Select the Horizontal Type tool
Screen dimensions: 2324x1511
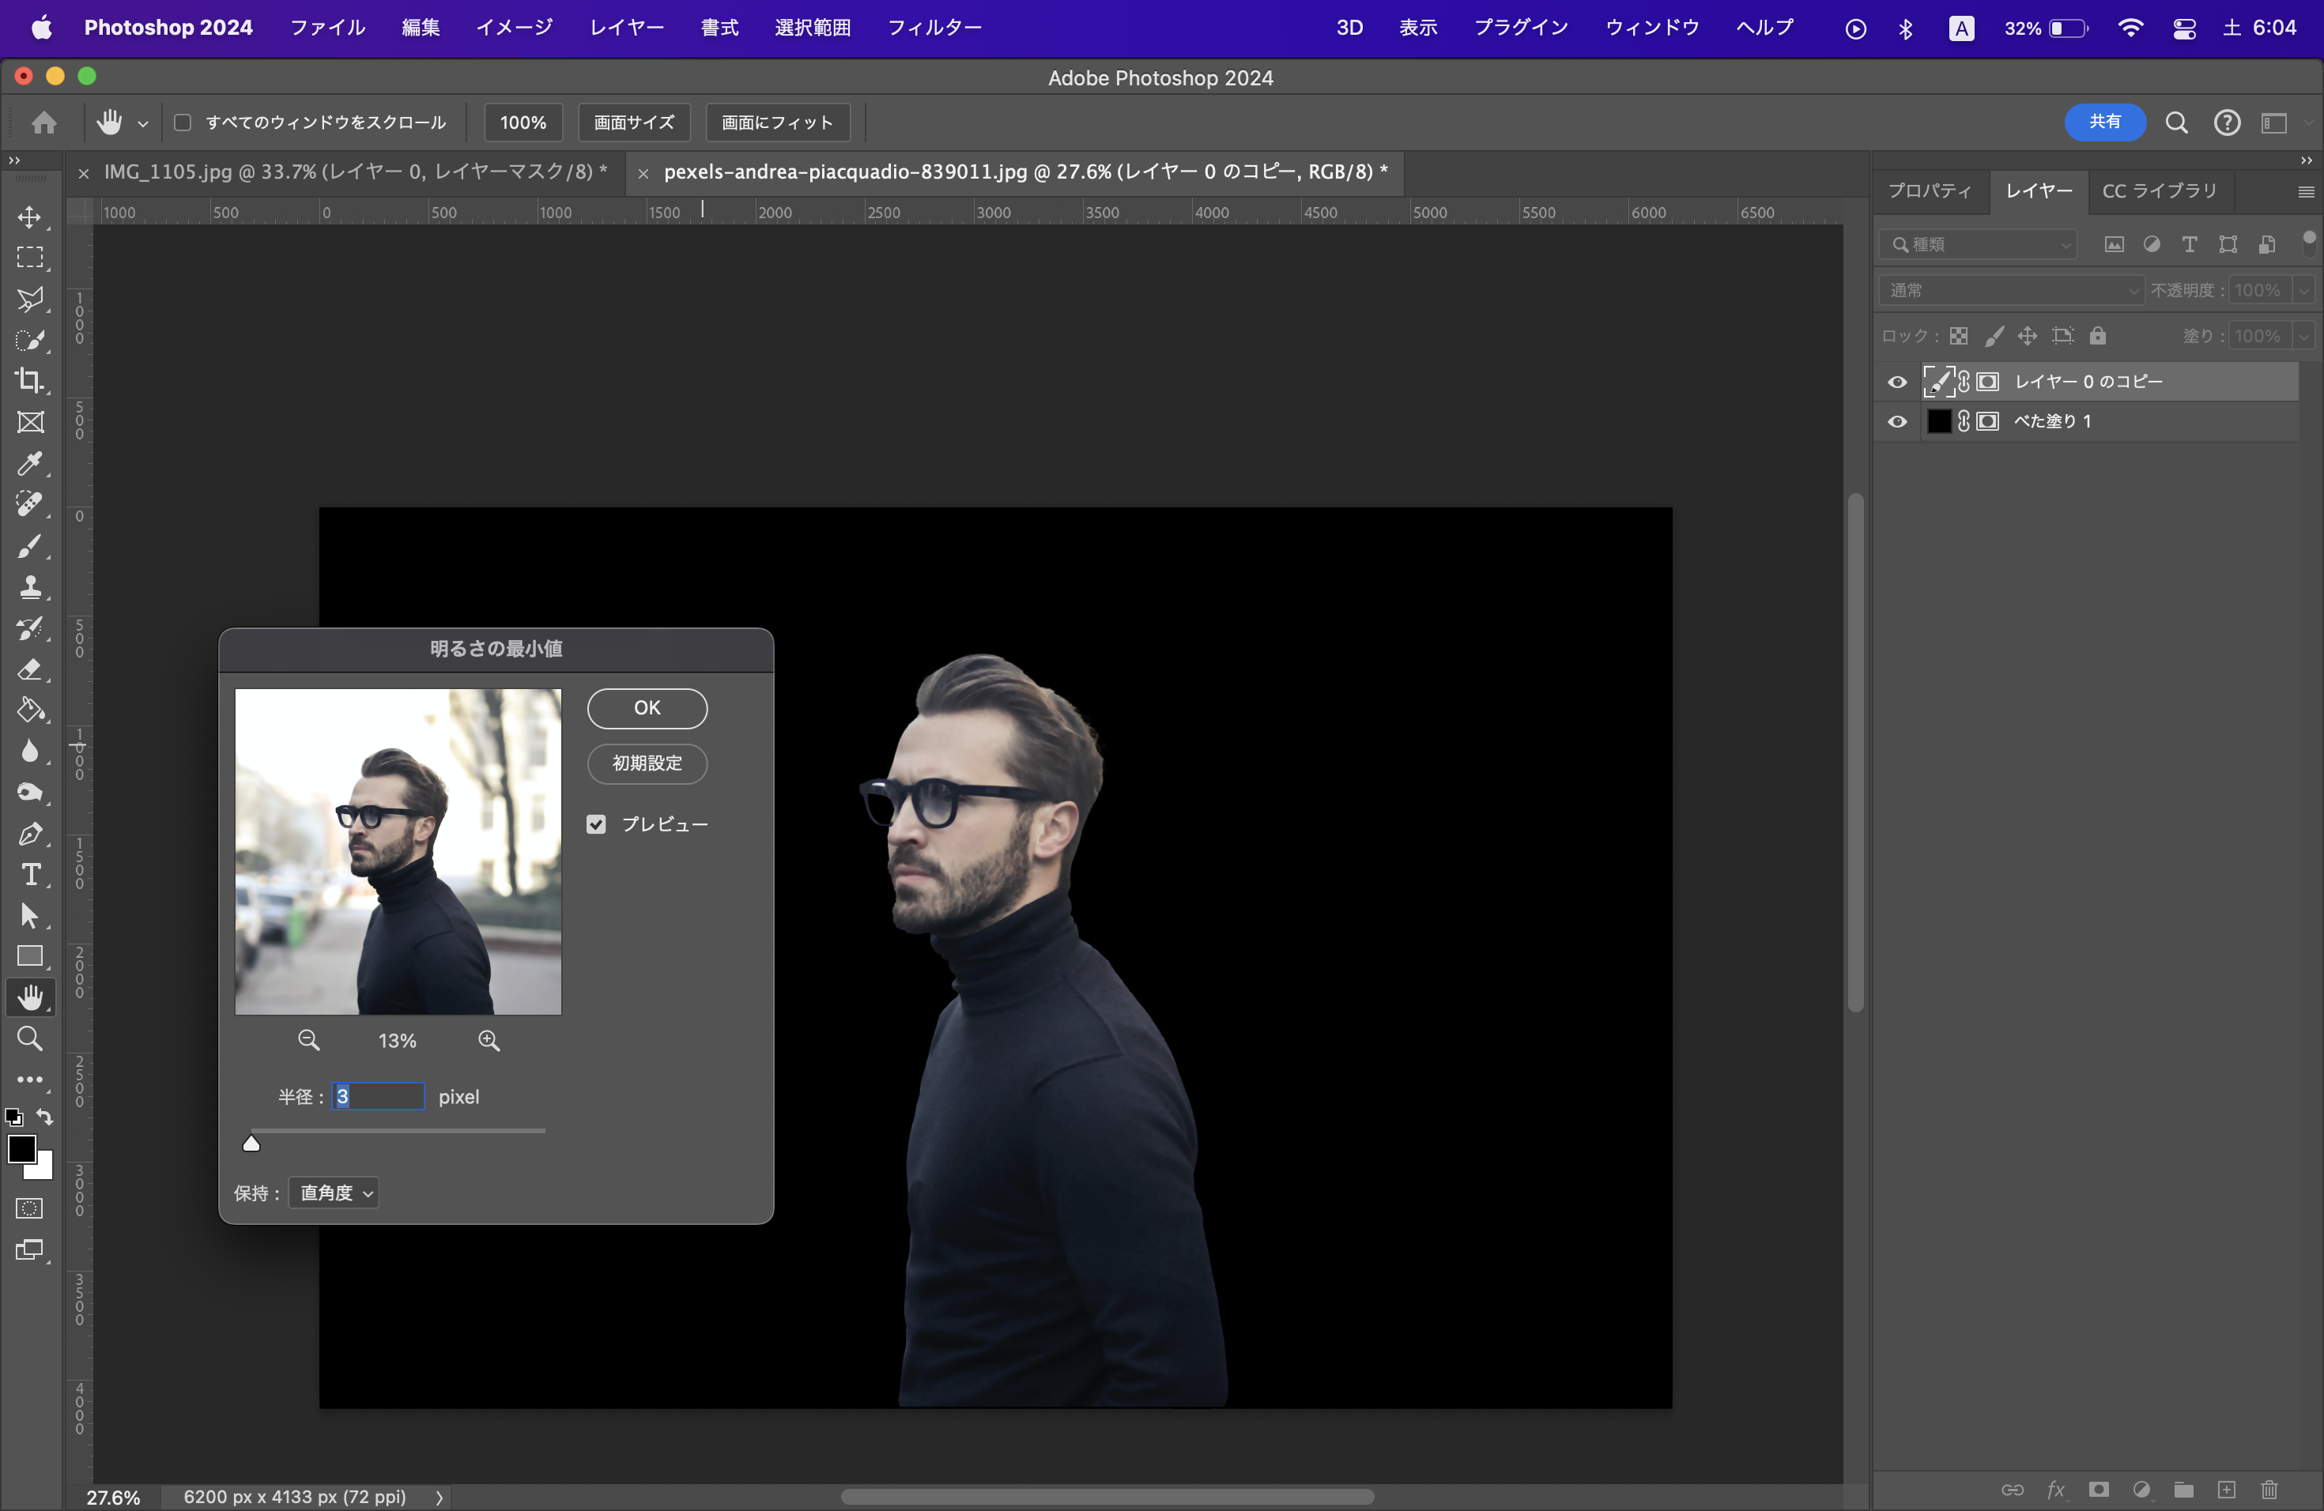click(x=29, y=875)
